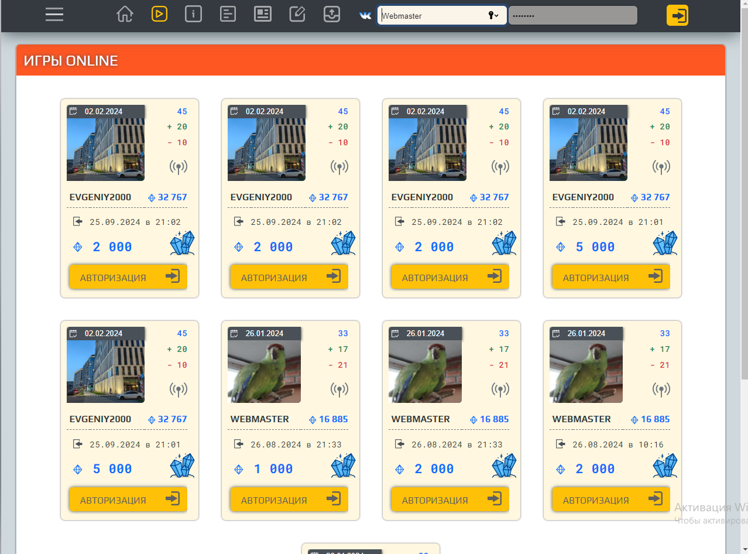Image resolution: width=748 pixels, height=554 pixels.
Task: Click the login time 26.08.2024 в 10:16
Action: pyautogui.click(x=618, y=444)
